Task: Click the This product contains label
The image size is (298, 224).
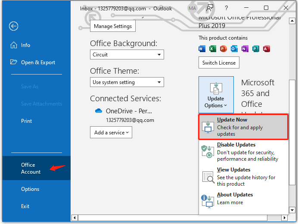Action: [x=223, y=38]
